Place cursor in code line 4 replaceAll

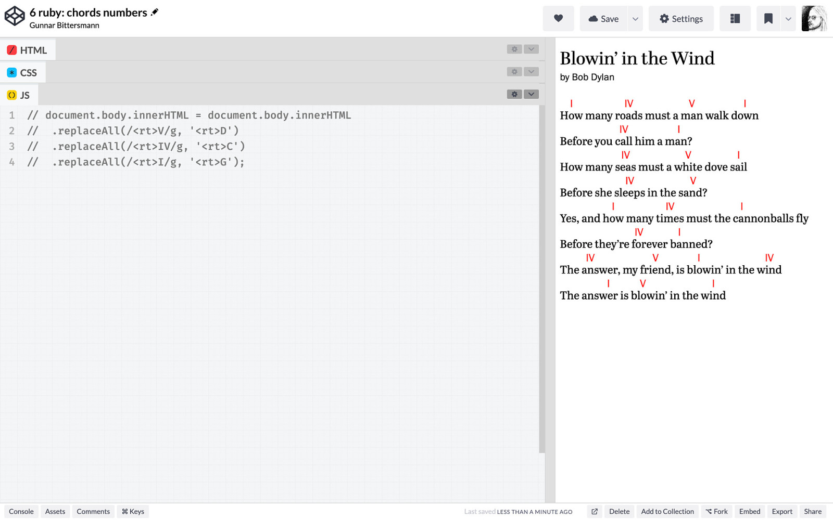coord(135,162)
